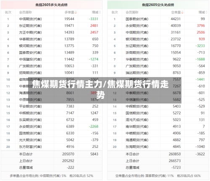This screenshot has width=210, height=181.
Task: Click 会员简称 header in the 多头 table
Action: 26,13
